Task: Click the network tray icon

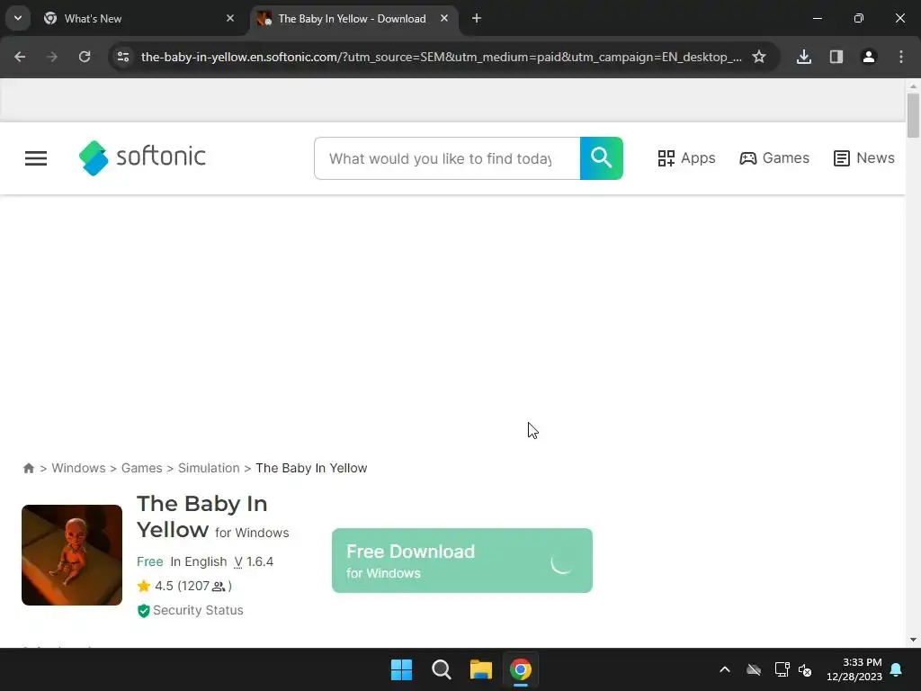Action: (x=782, y=669)
